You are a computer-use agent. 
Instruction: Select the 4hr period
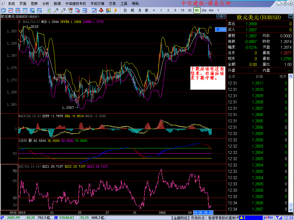(x=211, y=11)
